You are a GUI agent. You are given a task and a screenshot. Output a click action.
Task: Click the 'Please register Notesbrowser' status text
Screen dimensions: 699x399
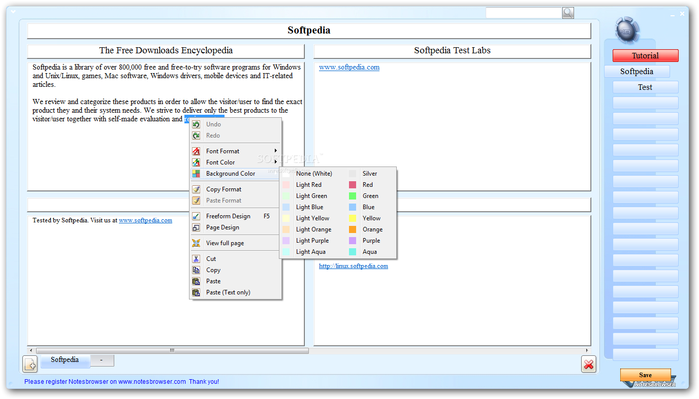pyautogui.click(x=121, y=382)
